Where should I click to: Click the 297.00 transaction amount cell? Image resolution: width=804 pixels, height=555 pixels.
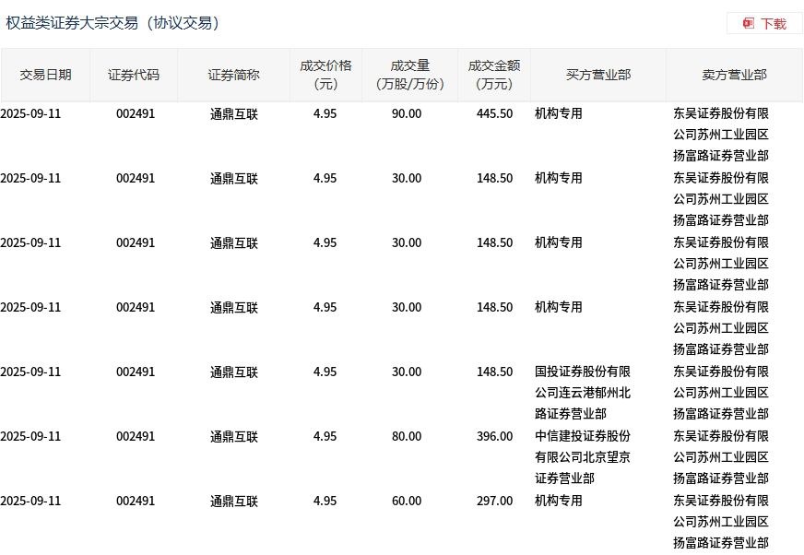point(494,501)
